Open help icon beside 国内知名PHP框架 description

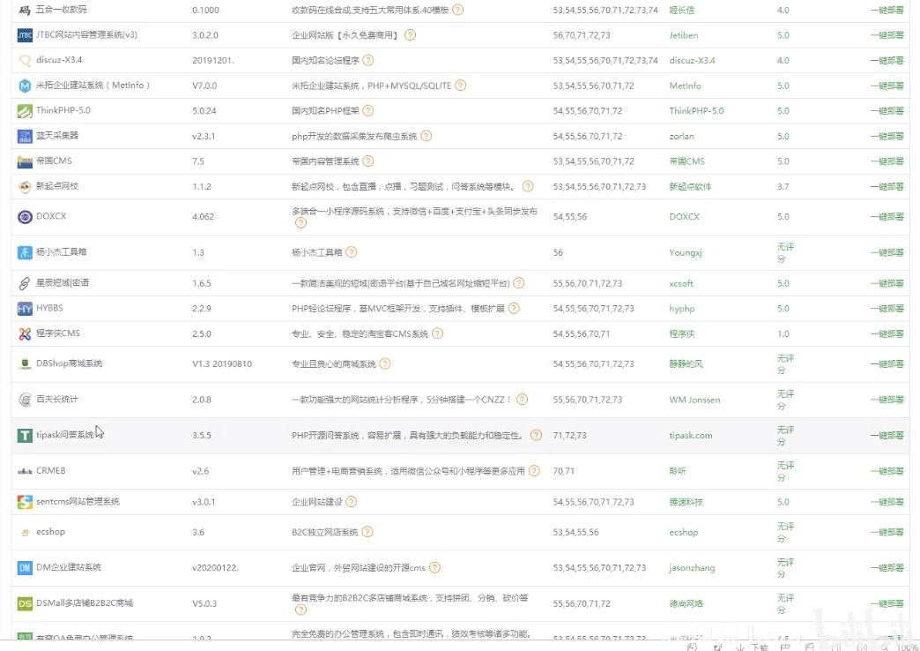[367, 110]
